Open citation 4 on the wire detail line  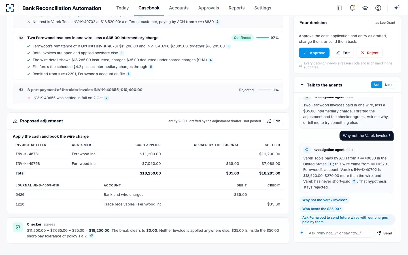[x=211, y=60]
